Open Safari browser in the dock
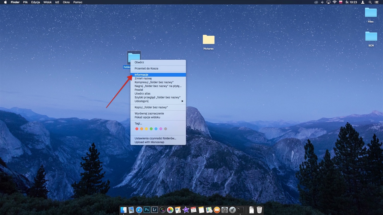This screenshot has width=383, height=215. point(139,210)
